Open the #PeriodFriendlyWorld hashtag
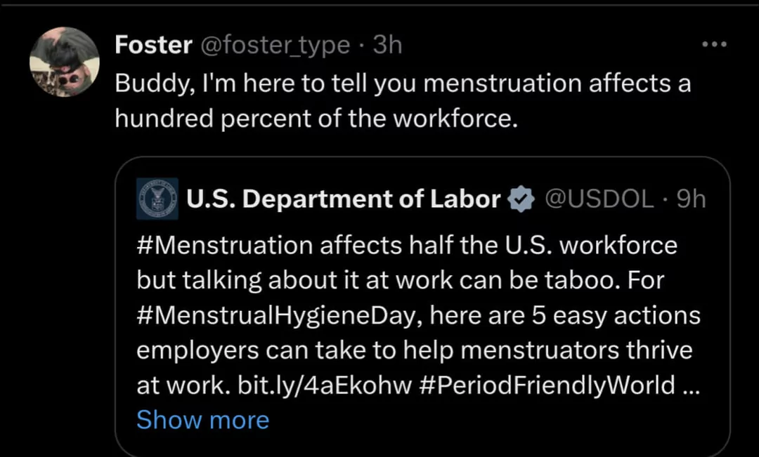This screenshot has width=759, height=457. (547, 385)
